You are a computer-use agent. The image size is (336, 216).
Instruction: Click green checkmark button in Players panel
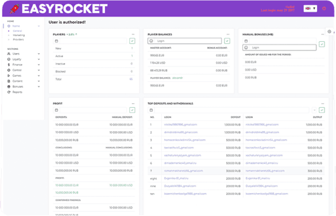[132, 41]
